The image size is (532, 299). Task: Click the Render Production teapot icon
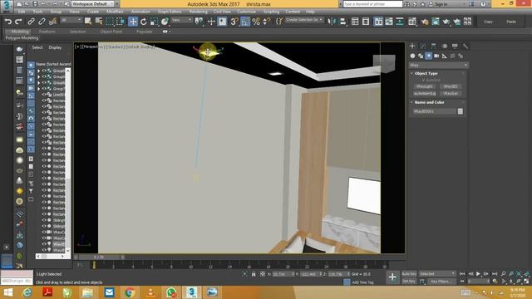point(446,22)
